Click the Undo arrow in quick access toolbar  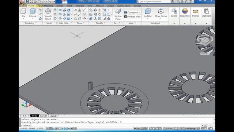[x=49, y=1]
